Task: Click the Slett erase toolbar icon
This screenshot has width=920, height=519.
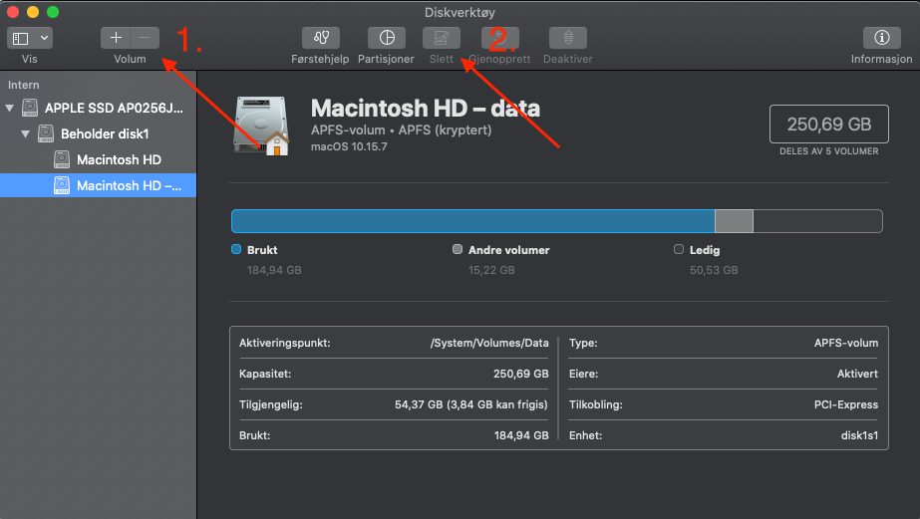Action: (x=442, y=38)
